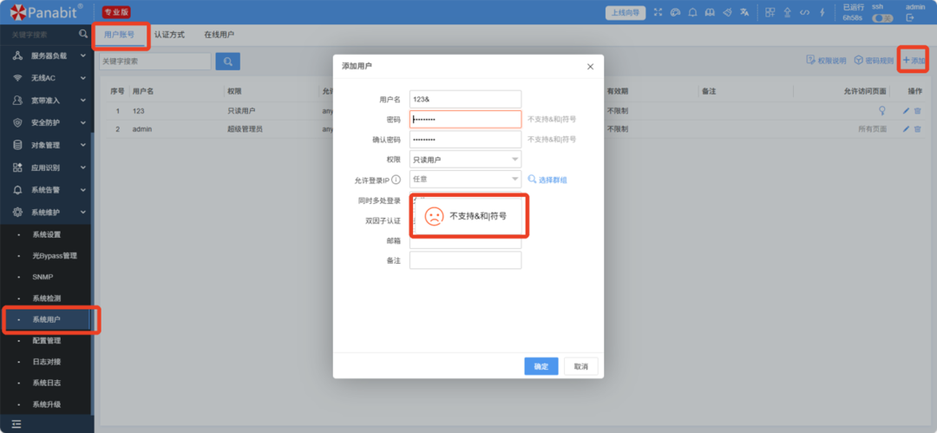Open the 允许登录IP dropdown showing 任意
937x433 pixels.
click(466, 179)
